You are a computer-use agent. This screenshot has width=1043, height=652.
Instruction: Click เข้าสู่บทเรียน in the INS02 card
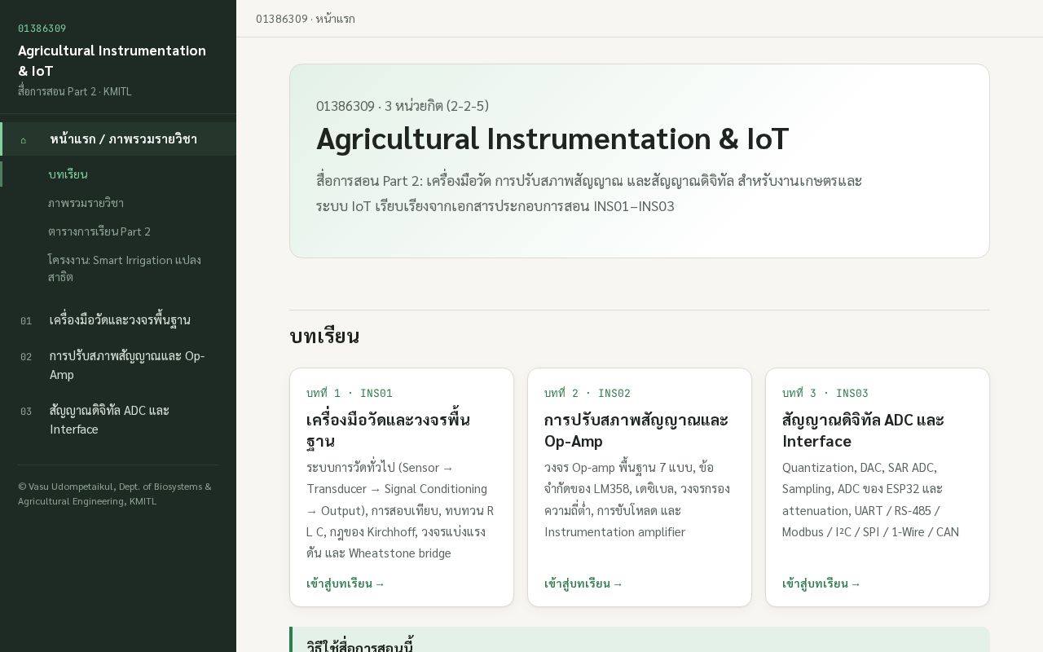click(x=583, y=584)
